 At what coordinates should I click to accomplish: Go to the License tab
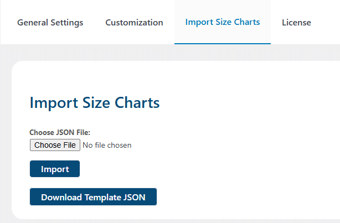[x=296, y=23]
